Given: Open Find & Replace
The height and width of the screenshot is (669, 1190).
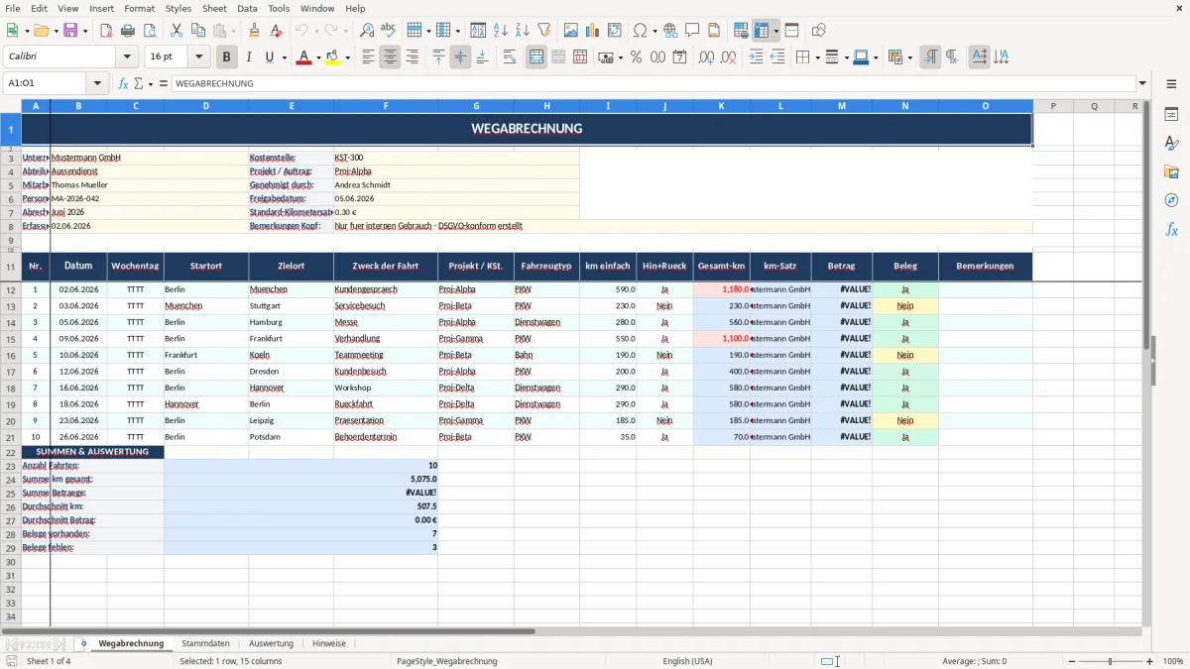Looking at the screenshot, I should pyautogui.click(x=367, y=31).
